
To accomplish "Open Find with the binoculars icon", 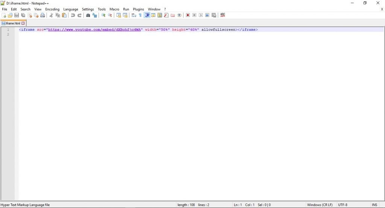I will [x=88, y=15].
